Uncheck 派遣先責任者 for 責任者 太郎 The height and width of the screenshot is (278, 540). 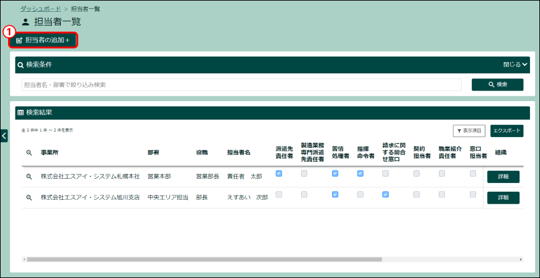[279, 174]
